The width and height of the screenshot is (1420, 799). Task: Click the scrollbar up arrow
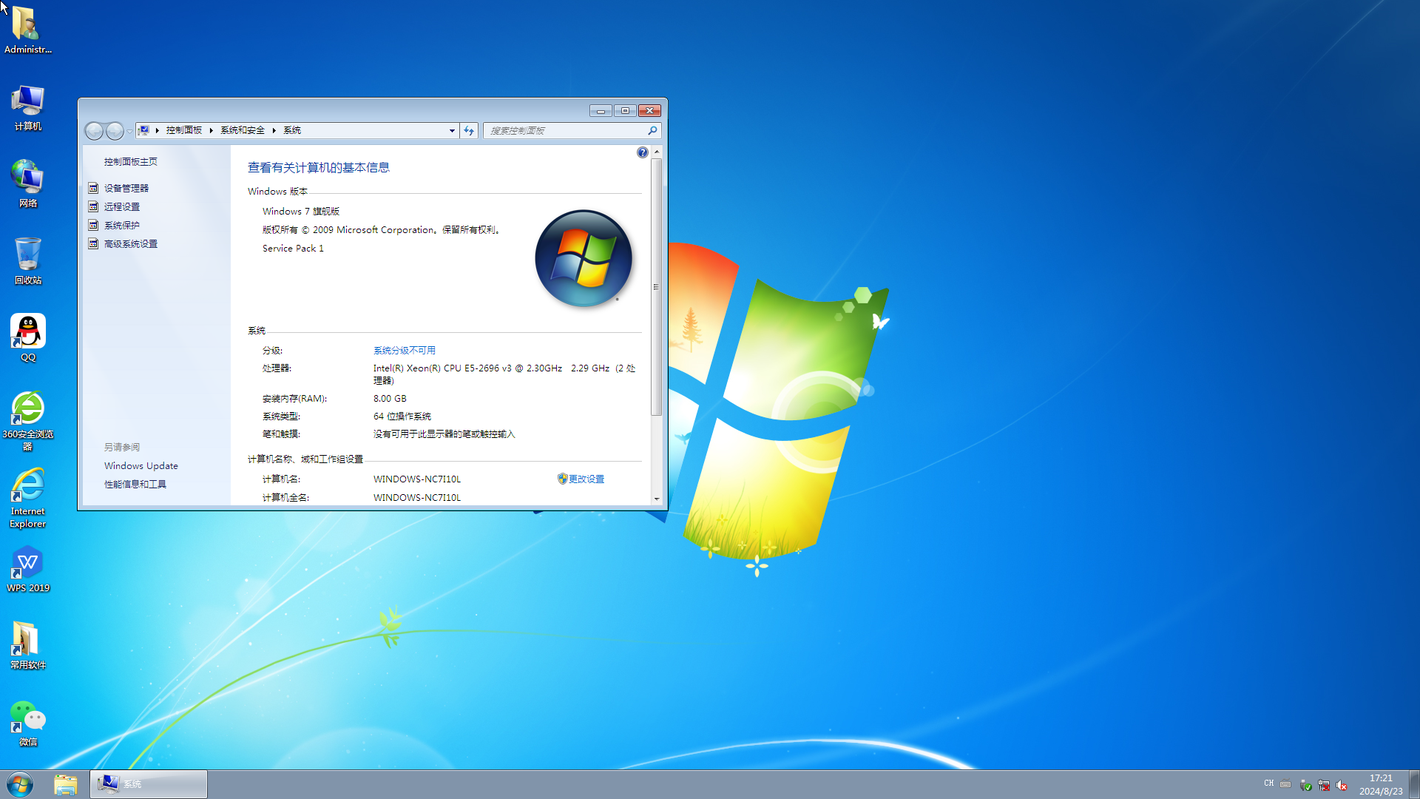point(657,152)
